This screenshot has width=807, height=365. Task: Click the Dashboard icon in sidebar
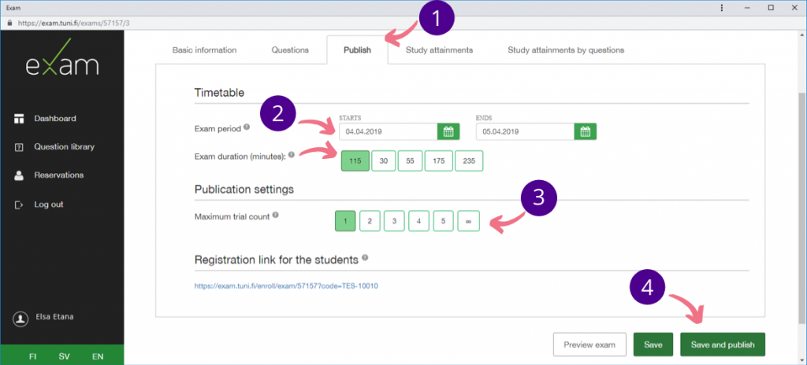tap(19, 119)
